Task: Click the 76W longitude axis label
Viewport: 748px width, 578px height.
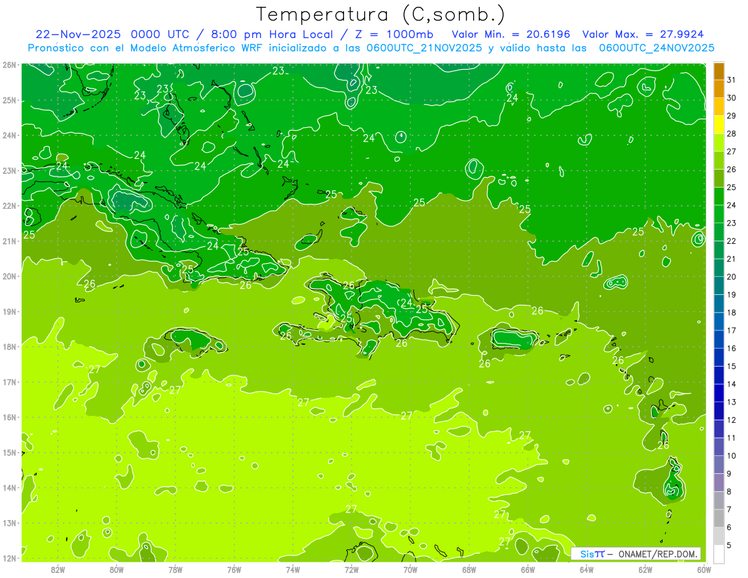Action: pyautogui.click(x=234, y=569)
